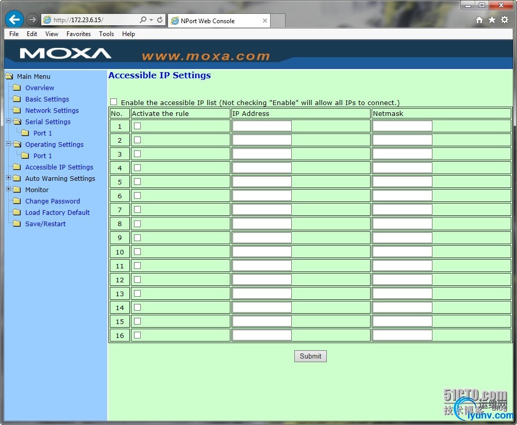This screenshot has width=517, height=425.
Task: Select the NPort Web Console tab
Action: pos(219,21)
